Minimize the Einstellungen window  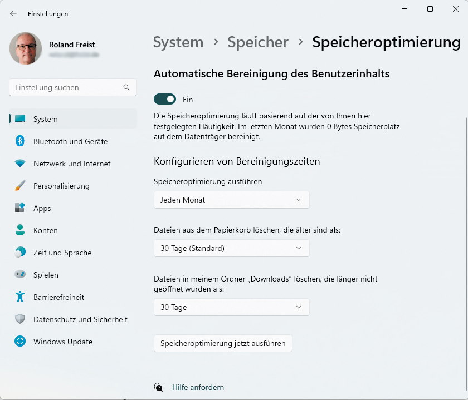click(x=404, y=9)
